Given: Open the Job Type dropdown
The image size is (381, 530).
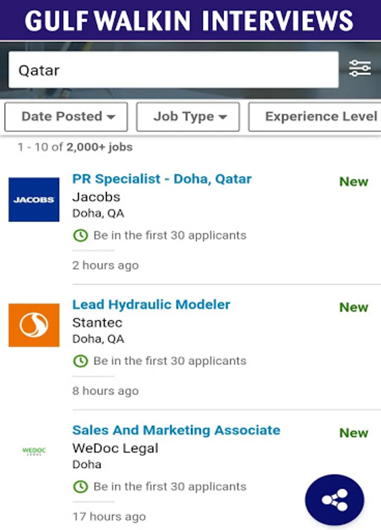Looking at the screenshot, I should click(x=188, y=117).
